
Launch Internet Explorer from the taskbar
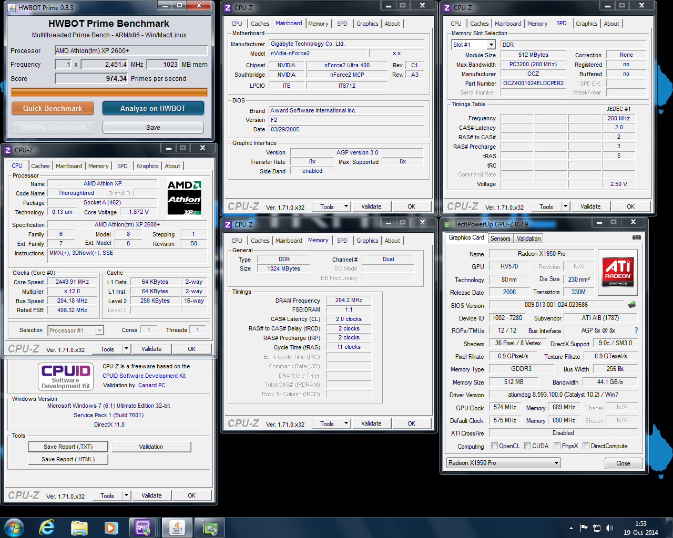coord(47,527)
